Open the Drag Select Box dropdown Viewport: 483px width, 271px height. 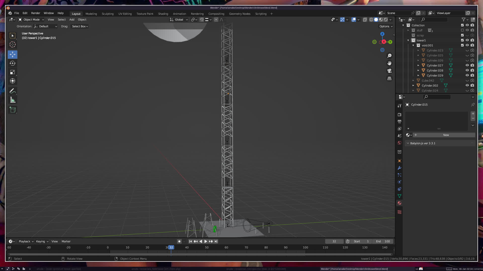point(80,26)
